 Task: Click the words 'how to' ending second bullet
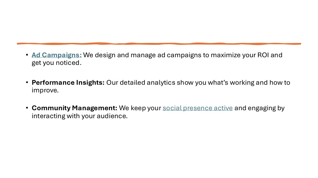(280, 82)
